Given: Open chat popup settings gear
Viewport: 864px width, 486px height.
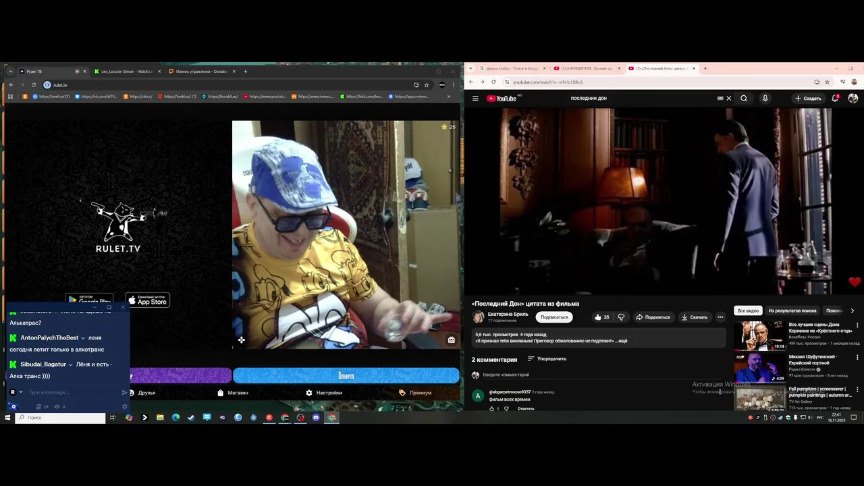Looking at the screenshot, I should [124, 406].
